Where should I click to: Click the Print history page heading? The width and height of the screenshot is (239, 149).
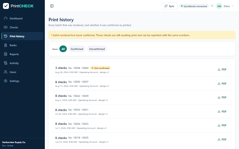click(x=61, y=20)
